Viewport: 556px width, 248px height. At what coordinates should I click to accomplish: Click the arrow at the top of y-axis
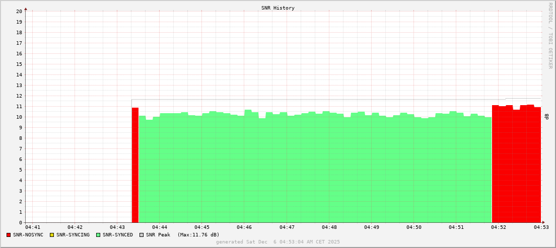pyautogui.click(x=26, y=9)
